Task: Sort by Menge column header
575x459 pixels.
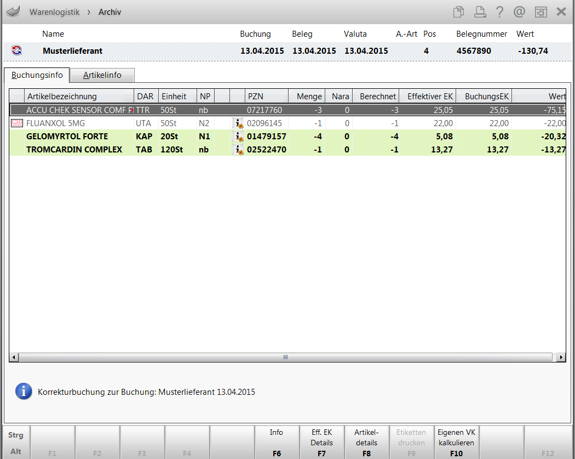Action: coord(307,96)
